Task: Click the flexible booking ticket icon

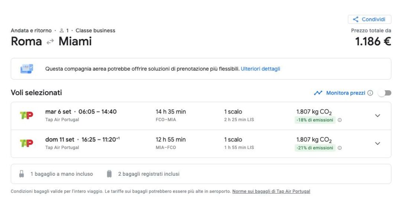Action: click(27, 69)
